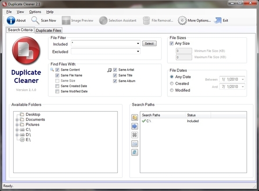Viewport: 259px width, 191px height.
Task: Remove search path with X icon
Action: click(x=134, y=135)
